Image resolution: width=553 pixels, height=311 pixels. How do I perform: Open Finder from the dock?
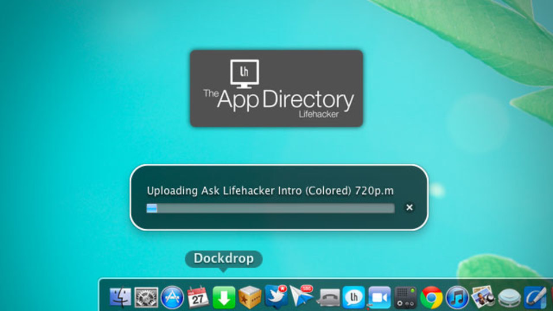click(120, 297)
